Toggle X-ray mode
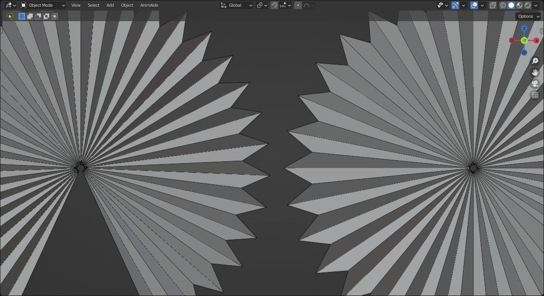This screenshot has height=296, width=544. 493,5
